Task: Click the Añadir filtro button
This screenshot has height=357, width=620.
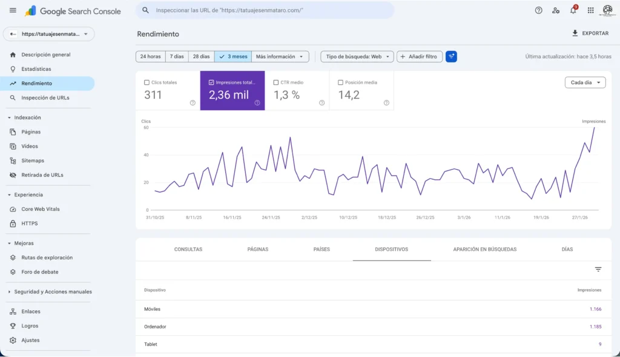Action: tap(419, 56)
